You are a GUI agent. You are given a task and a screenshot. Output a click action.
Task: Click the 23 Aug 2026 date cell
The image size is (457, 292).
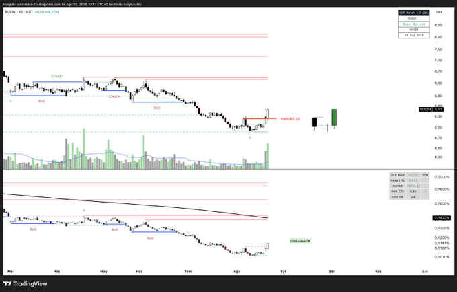click(413, 35)
